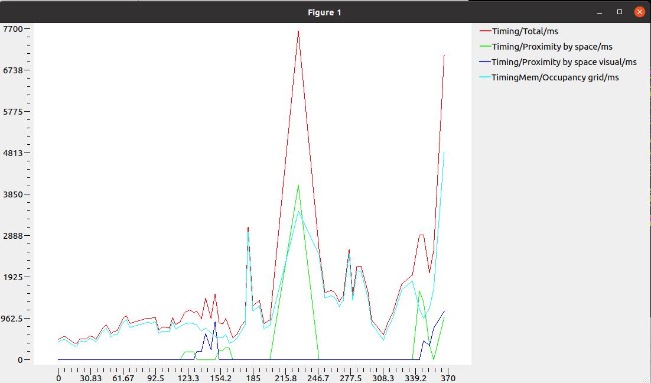Click the green curve's highest spike
The width and height of the screenshot is (651, 383).
(x=298, y=186)
